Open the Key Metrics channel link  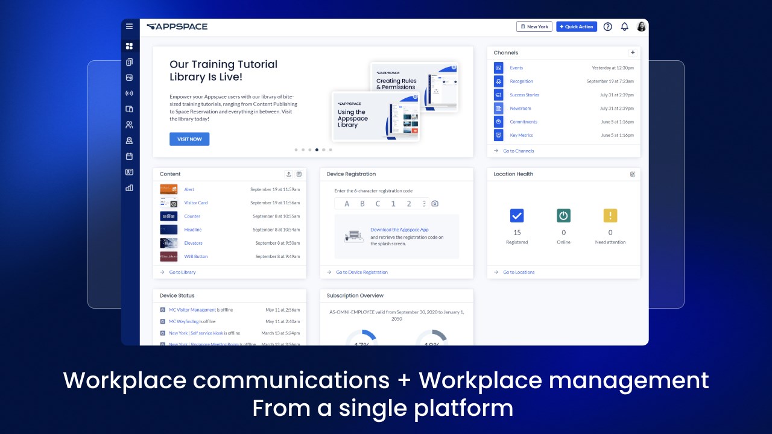pyautogui.click(x=521, y=135)
